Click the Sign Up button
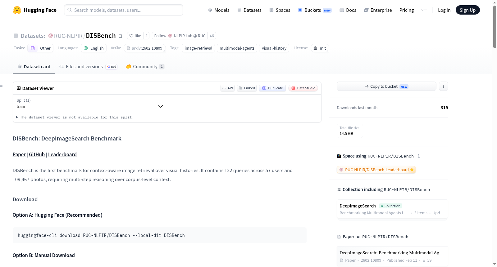 [468, 10]
